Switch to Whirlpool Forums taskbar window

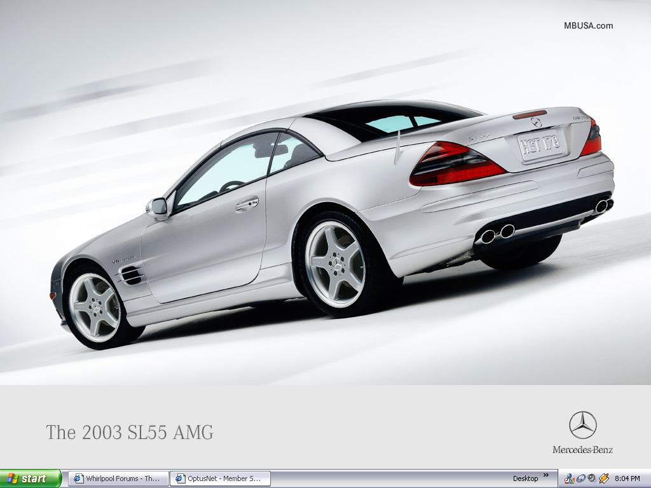pos(119,478)
